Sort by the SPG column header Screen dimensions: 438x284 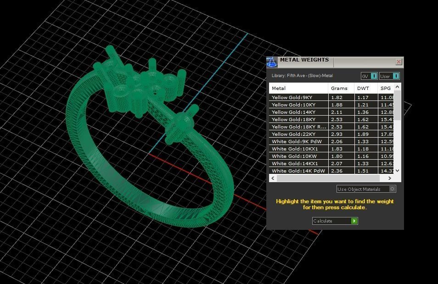[x=386, y=88]
